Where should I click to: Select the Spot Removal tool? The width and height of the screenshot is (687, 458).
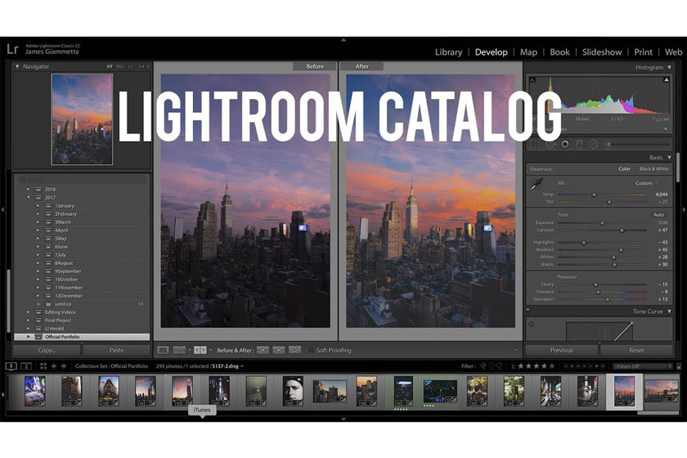pos(550,144)
